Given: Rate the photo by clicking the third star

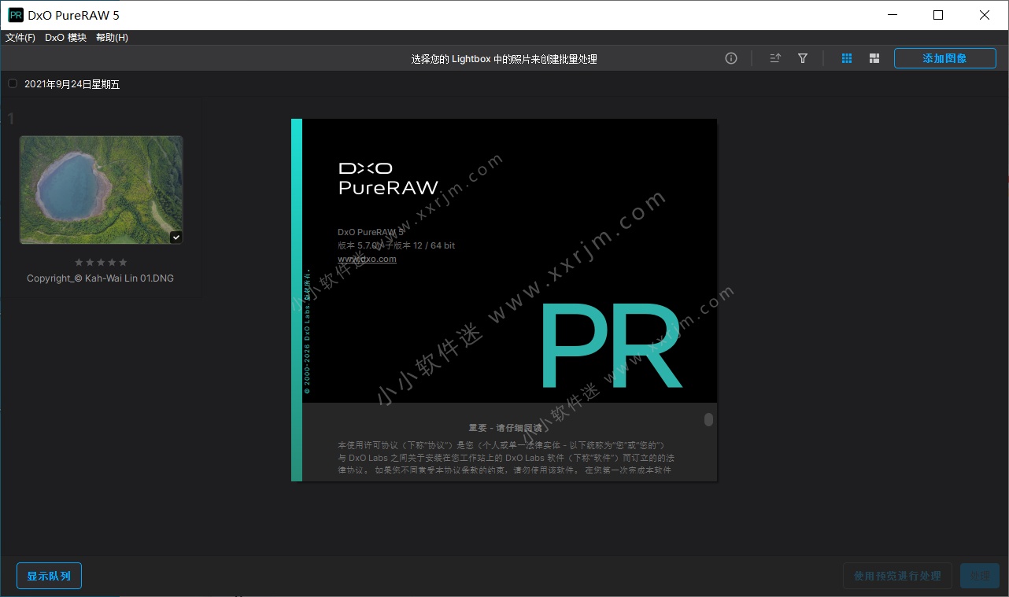Looking at the screenshot, I should [x=101, y=262].
